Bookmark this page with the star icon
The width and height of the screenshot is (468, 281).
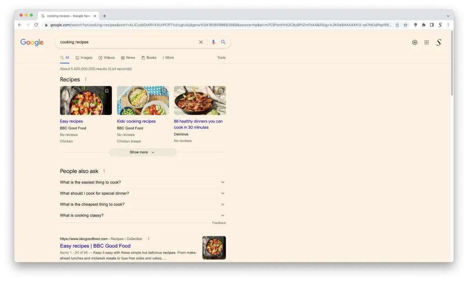pos(405,25)
